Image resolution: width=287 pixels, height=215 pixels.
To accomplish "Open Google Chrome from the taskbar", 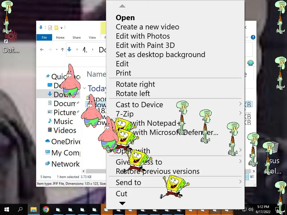I will pos(46,209).
